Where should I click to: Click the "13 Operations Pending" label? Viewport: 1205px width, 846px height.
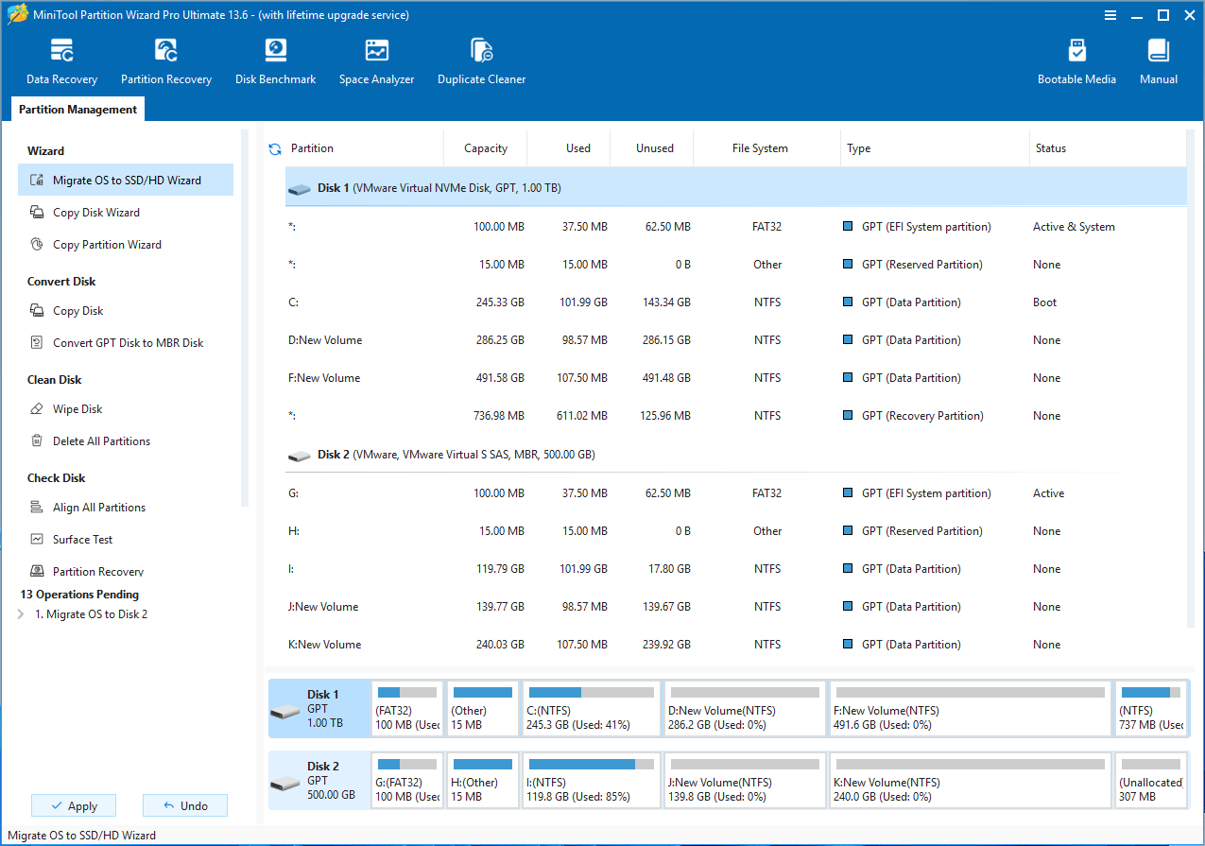click(79, 595)
